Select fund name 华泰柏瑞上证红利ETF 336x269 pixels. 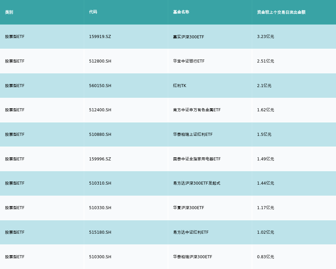[193, 134]
